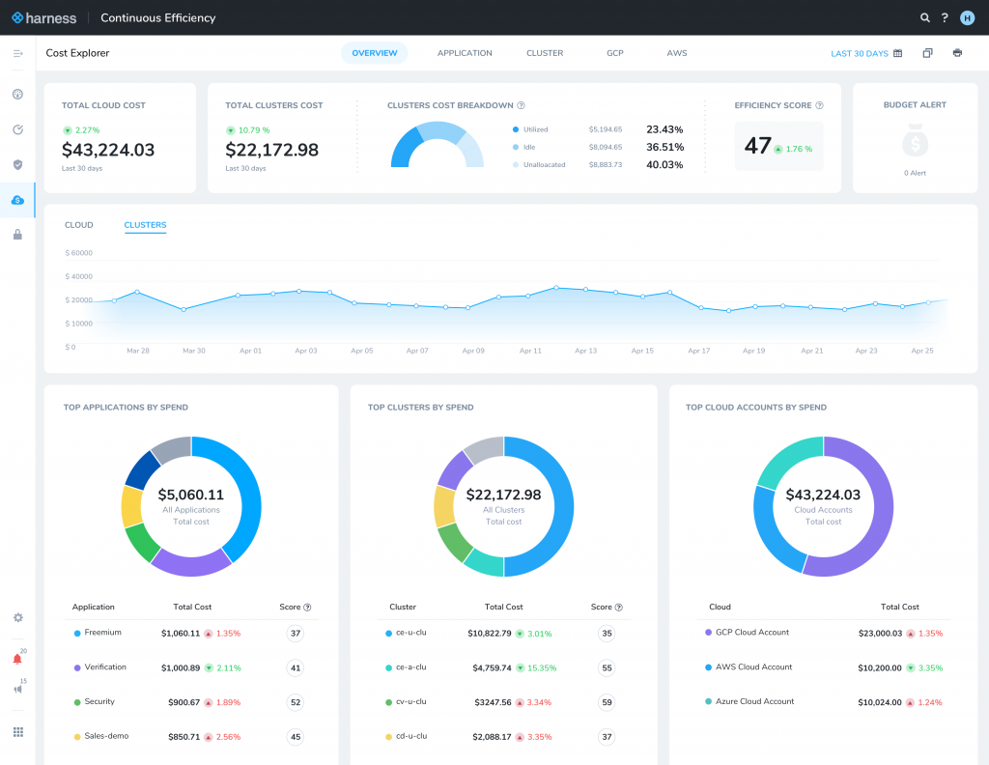
Task: Clone the dashboard via the copy icon
Action: click(x=929, y=53)
